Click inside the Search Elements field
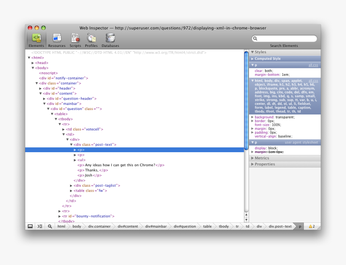346x265 pixels. [x=284, y=39]
